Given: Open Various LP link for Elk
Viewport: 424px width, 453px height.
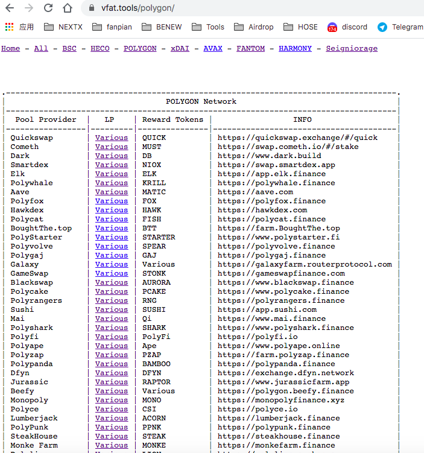Looking at the screenshot, I should [112, 174].
